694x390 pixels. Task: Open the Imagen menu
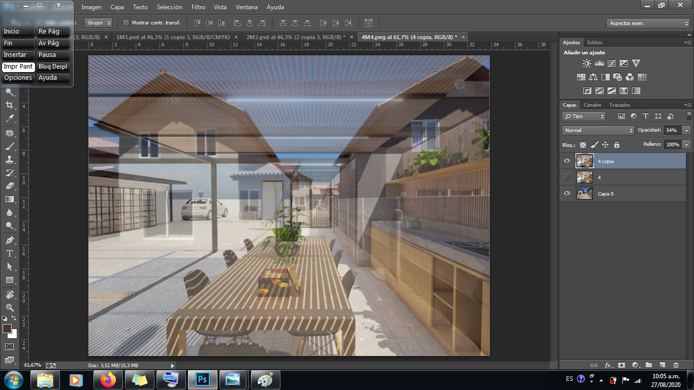91,7
